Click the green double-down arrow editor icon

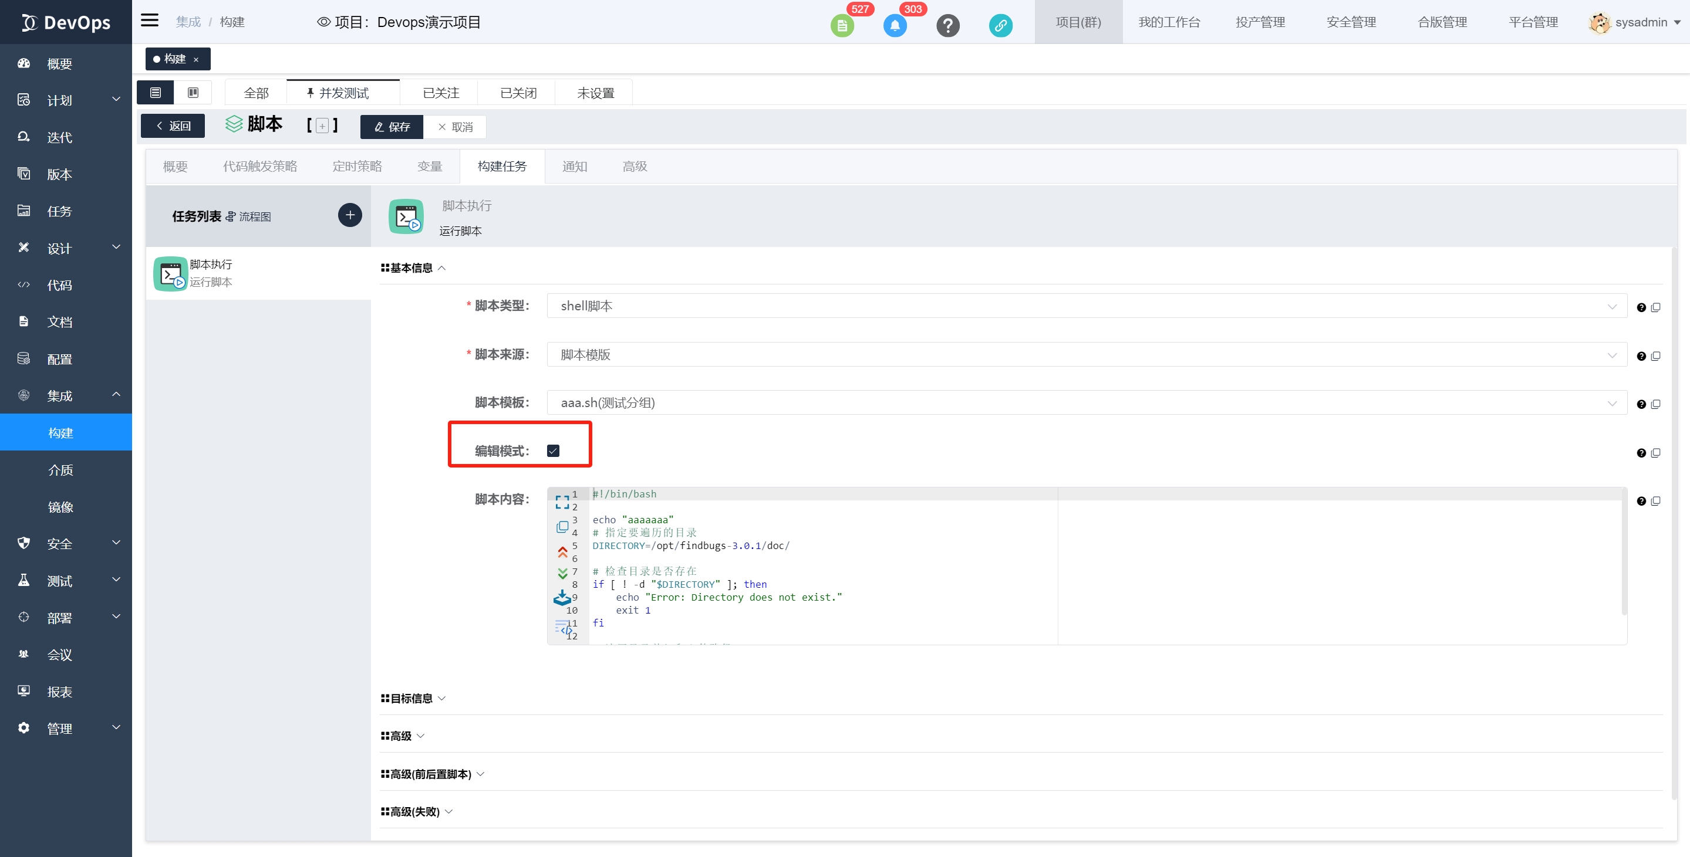562,573
